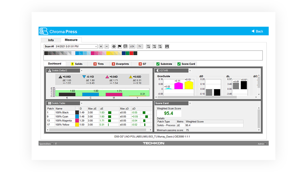
Task: Toggle the TV display button
Action: click(x=140, y=46)
